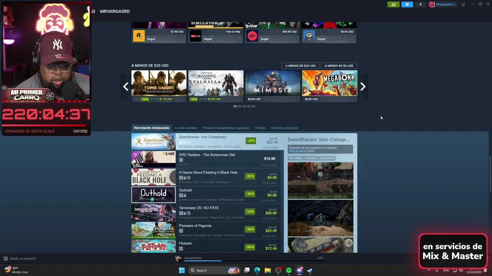Open the volume speaker tray icon

(x=460, y=270)
